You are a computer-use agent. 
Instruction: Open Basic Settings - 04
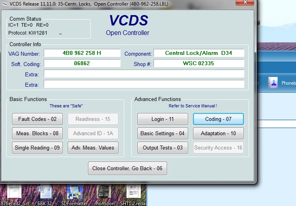163,133
